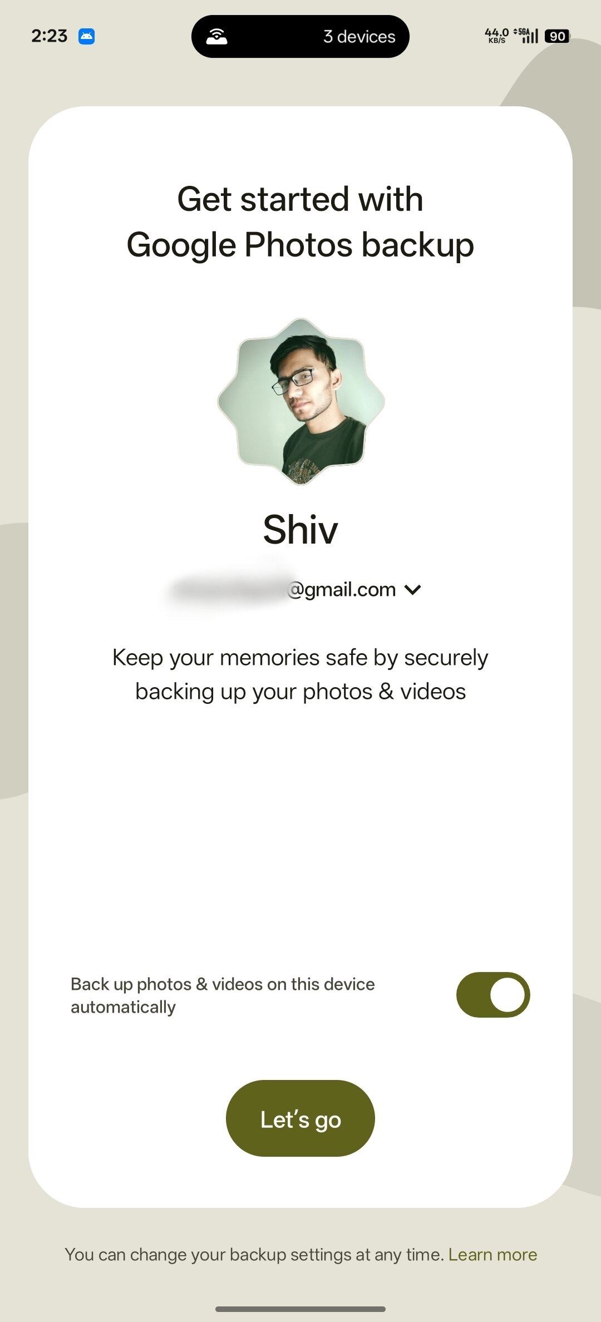Tap the battery level 90 indicator
This screenshot has height=1322, width=601.
tap(557, 37)
